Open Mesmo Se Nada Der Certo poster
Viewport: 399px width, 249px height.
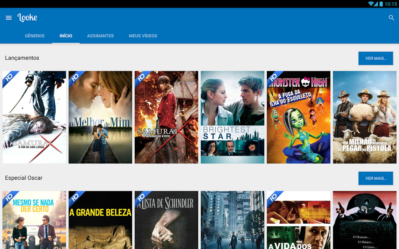[34, 220]
